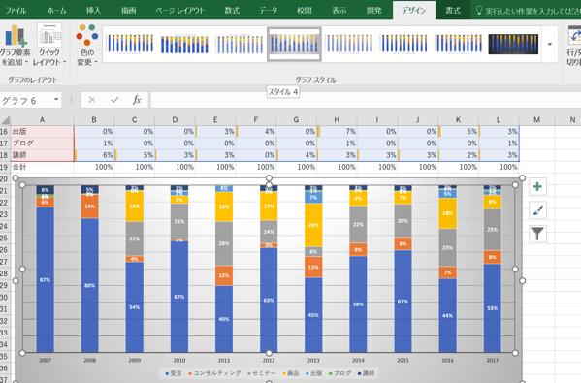Select column A header
Image resolution: width=581 pixels, height=383 pixels.
(42, 119)
